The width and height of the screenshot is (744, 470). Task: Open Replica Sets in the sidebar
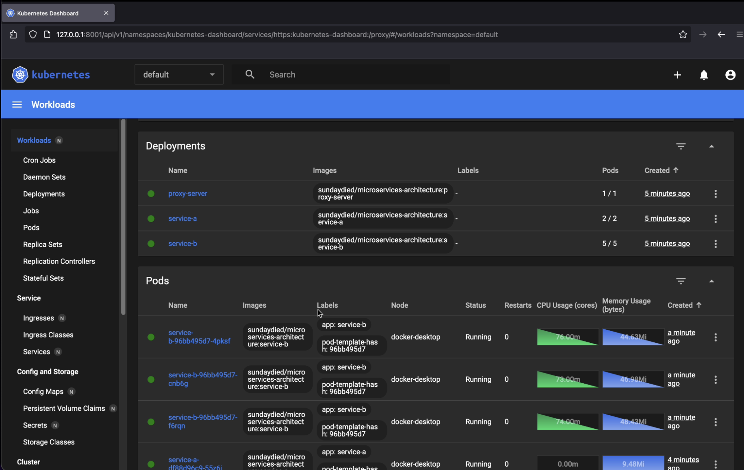tap(42, 244)
